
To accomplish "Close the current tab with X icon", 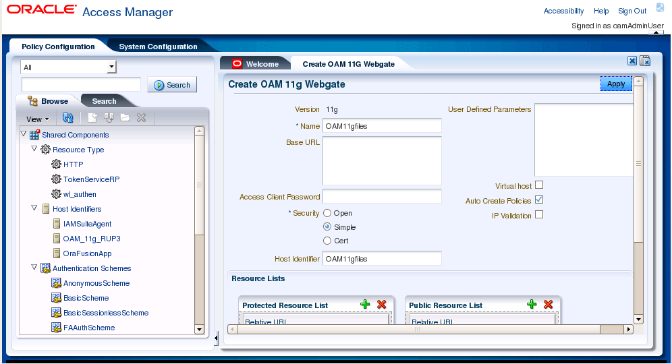I will click(x=632, y=61).
